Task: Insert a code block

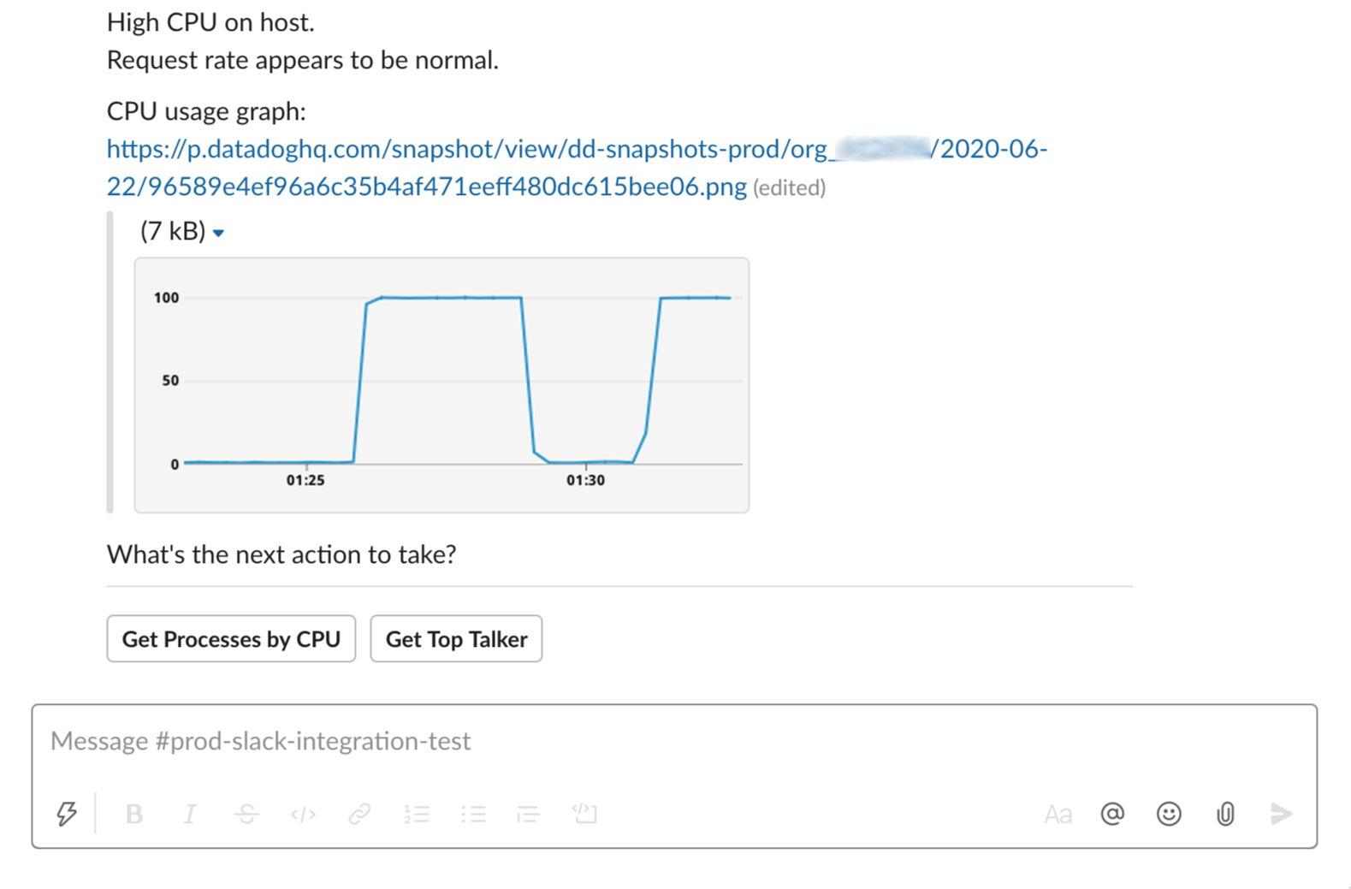Action: [x=585, y=814]
